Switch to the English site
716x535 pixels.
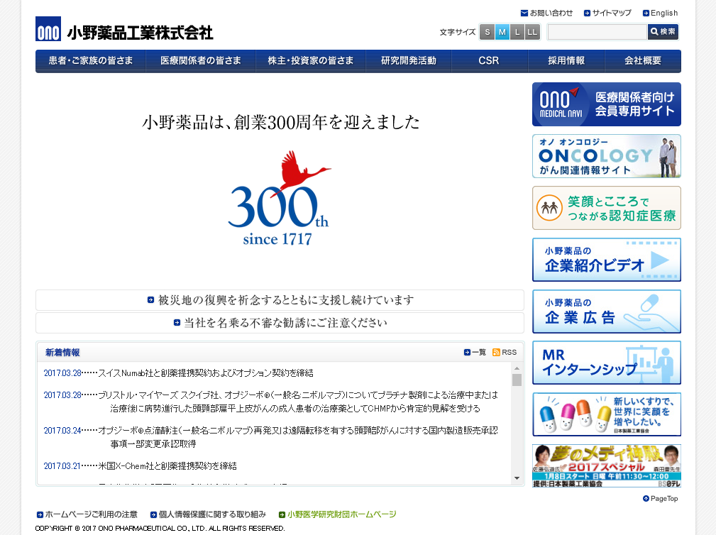pyautogui.click(x=660, y=13)
